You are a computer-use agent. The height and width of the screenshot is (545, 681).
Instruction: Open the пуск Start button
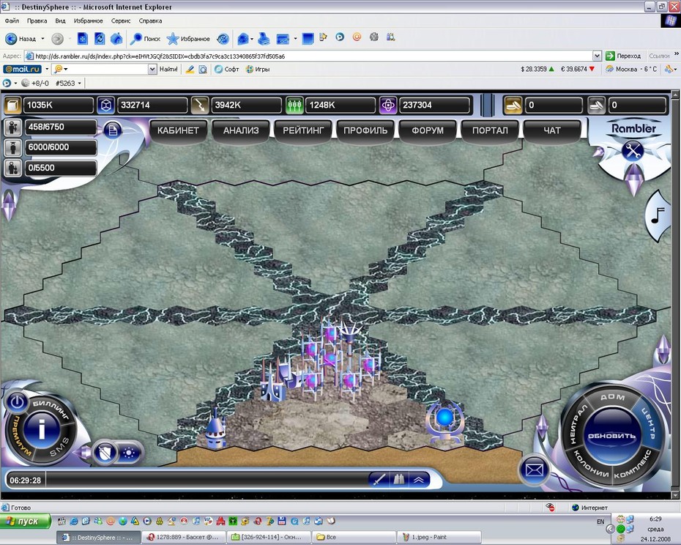[x=26, y=521]
